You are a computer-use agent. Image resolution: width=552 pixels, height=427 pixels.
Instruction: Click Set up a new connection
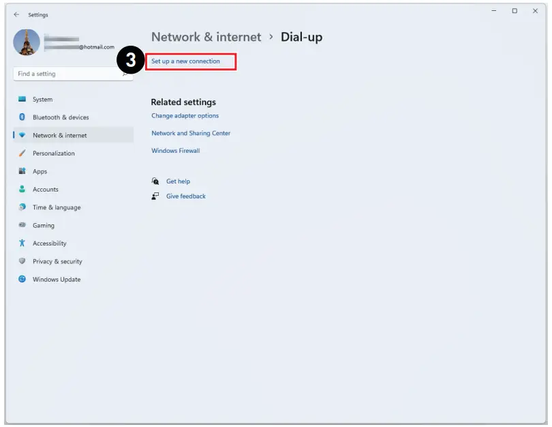click(186, 61)
